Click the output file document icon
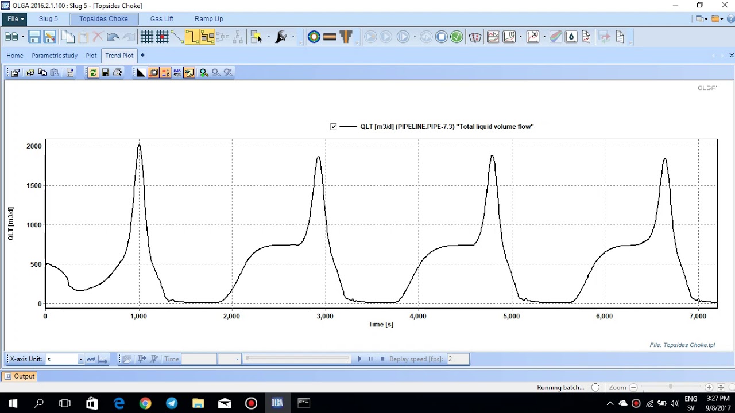Screen dimensions: 735x413 coord(620,37)
